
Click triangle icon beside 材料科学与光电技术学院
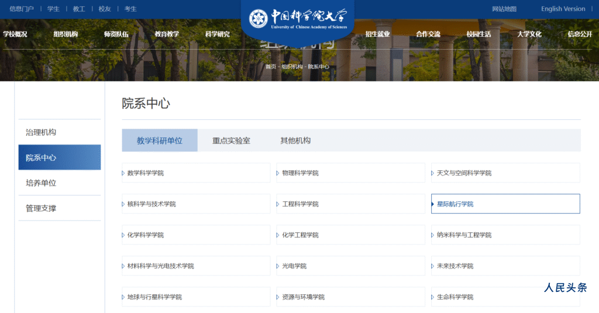123,266
